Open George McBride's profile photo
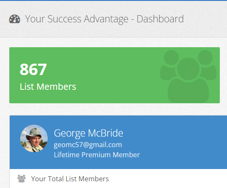Image resolution: width=227 pixels, height=188 pixels. pos(34,138)
